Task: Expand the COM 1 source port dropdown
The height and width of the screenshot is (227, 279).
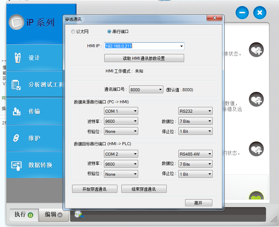Action: [135, 111]
